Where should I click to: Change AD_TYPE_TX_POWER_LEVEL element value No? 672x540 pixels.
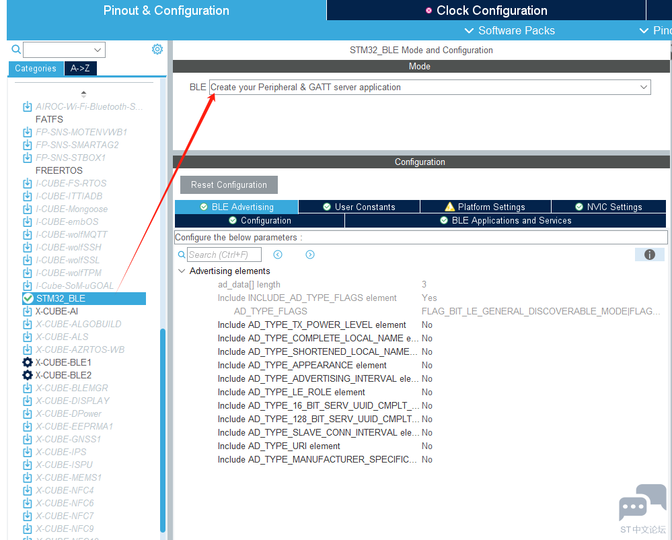[x=427, y=325]
